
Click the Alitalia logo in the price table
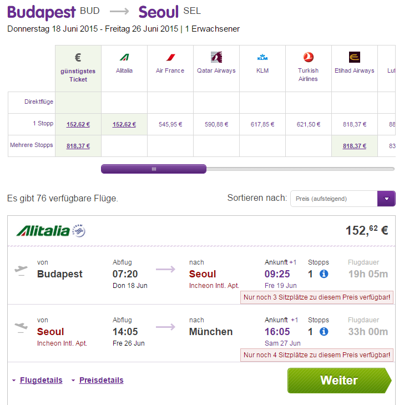pyautogui.click(x=124, y=57)
